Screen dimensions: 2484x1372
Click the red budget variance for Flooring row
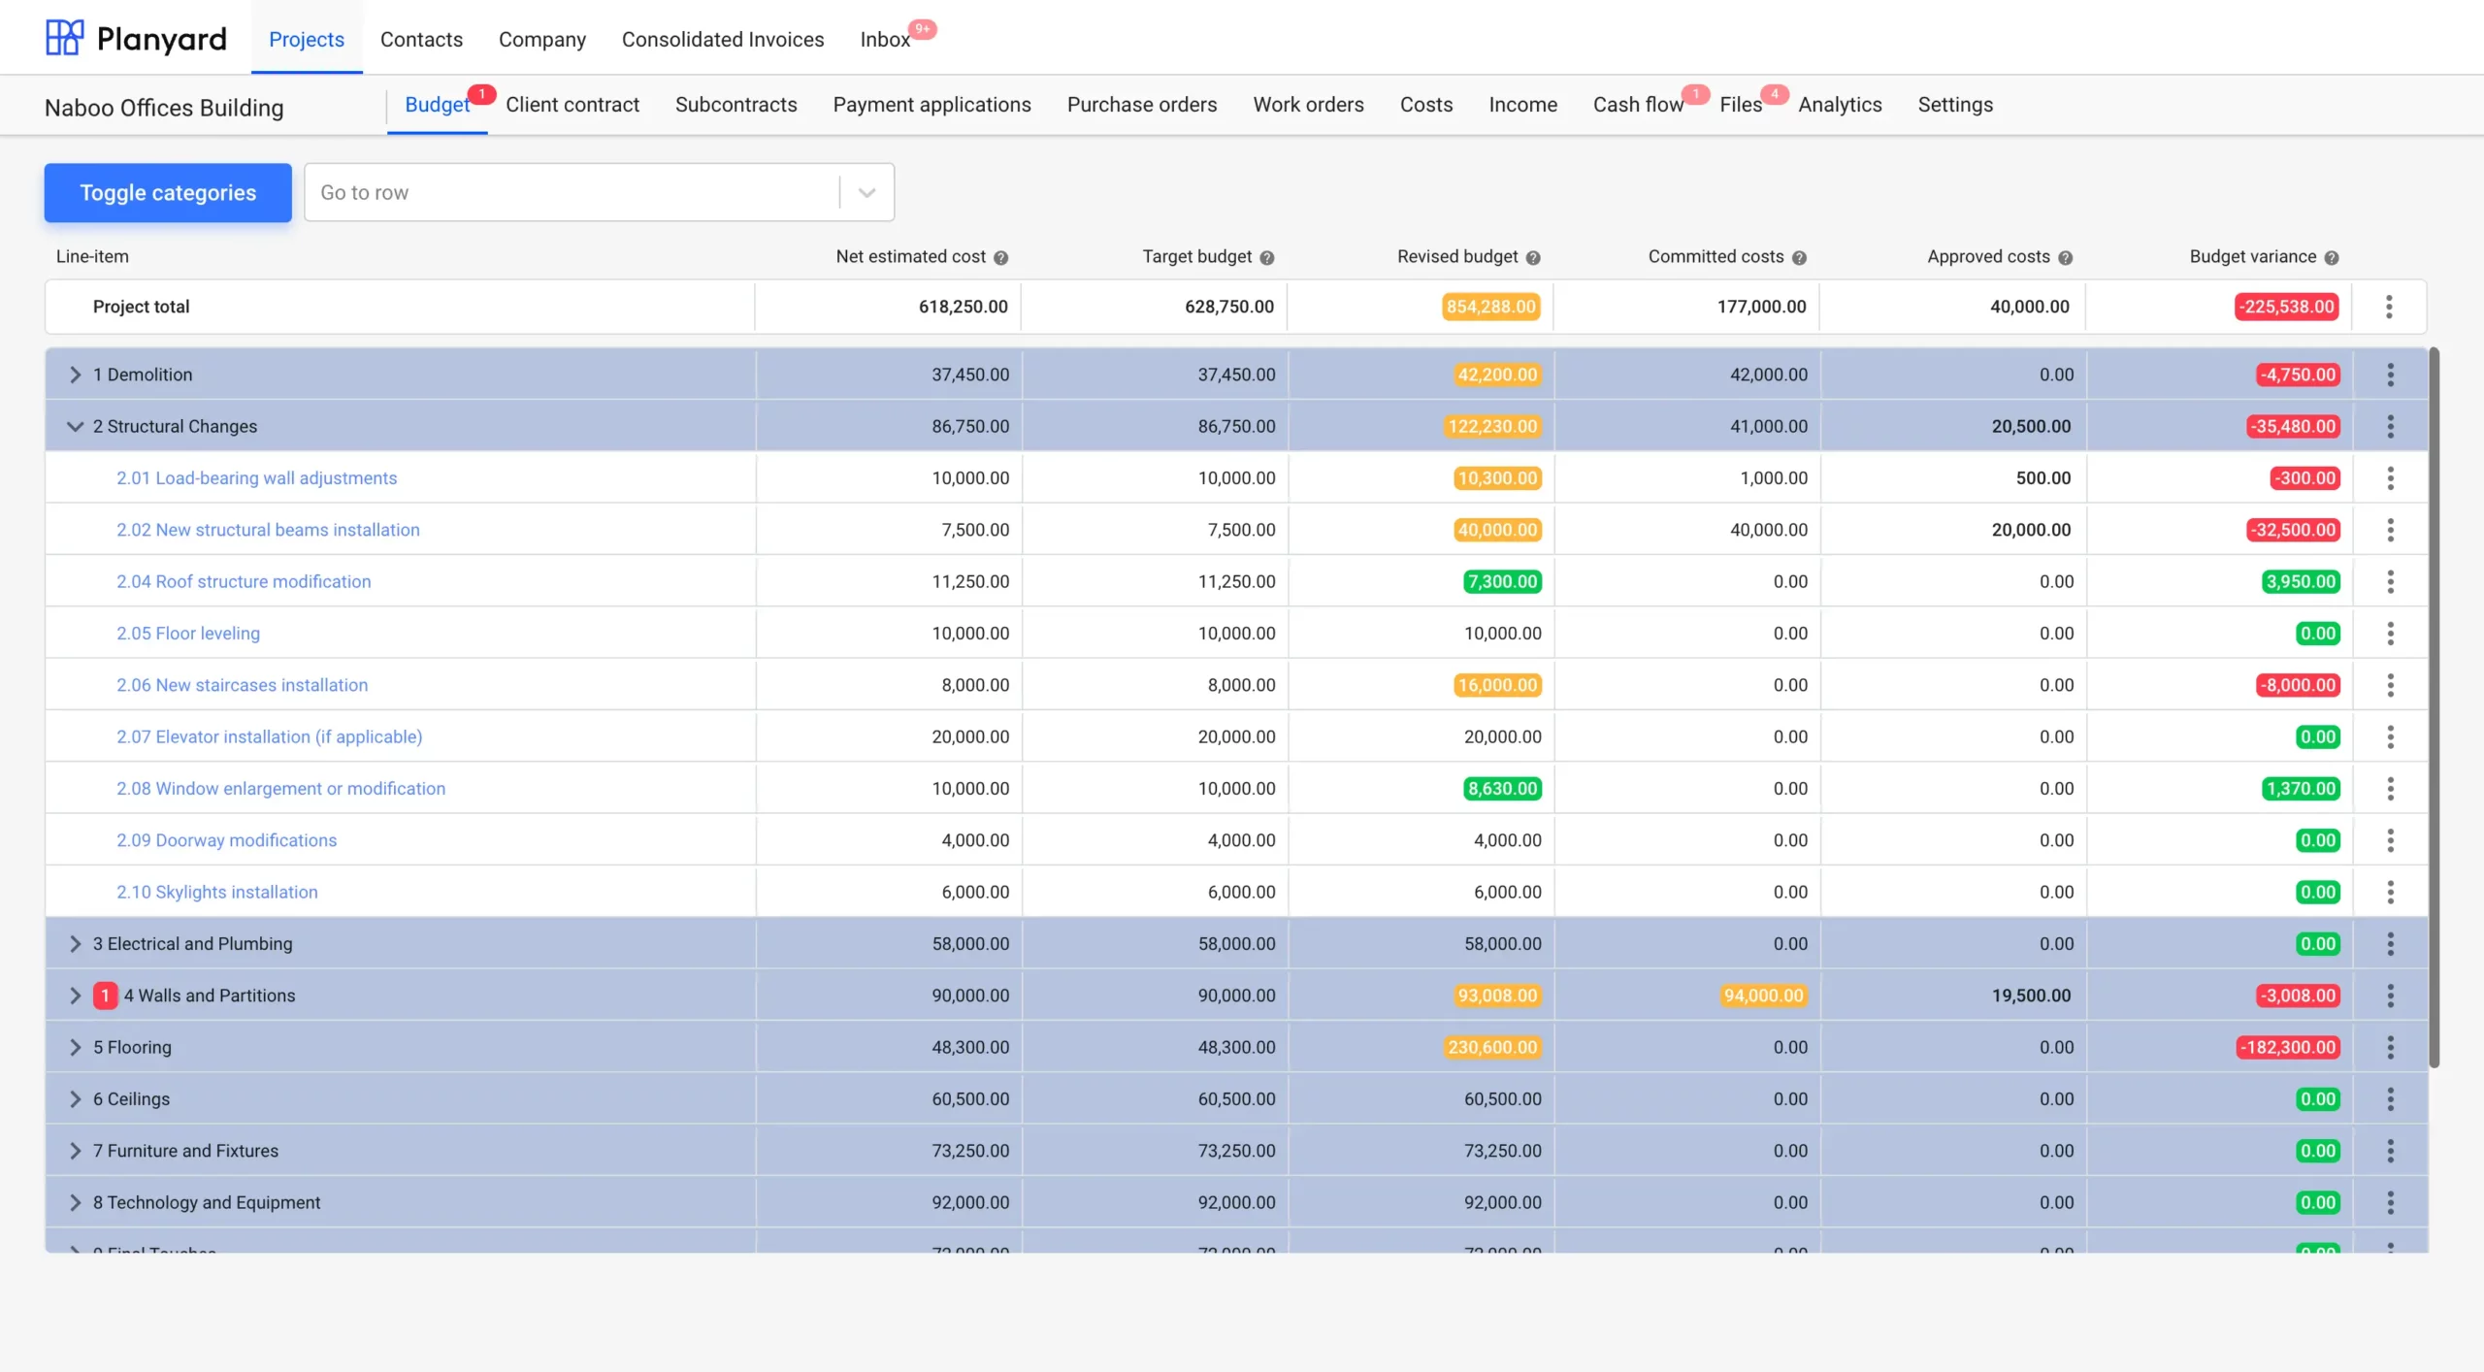pyautogui.click(x=2286, y=1048)
